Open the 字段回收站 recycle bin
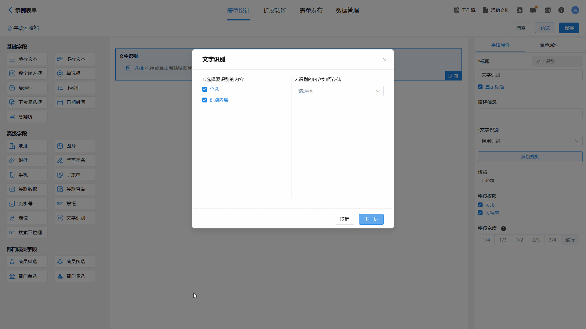Screen dimensions: 586x329 point(23,28)
